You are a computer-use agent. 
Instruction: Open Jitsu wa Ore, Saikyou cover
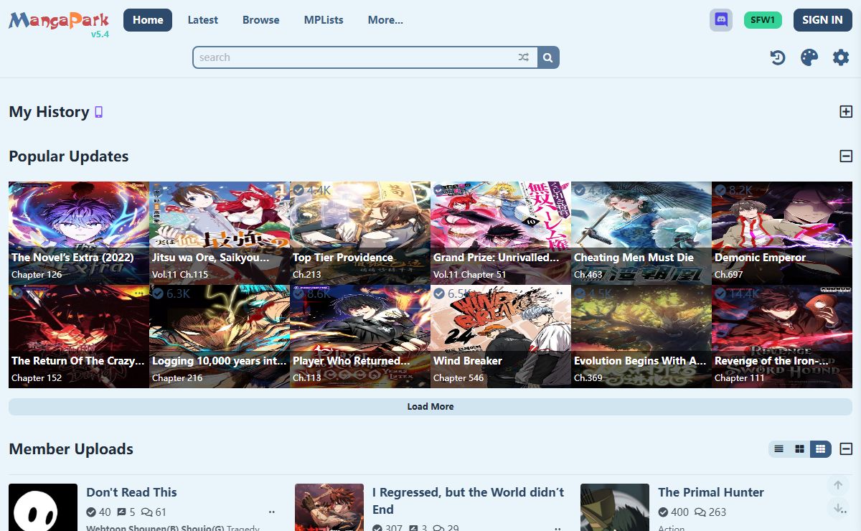point(220,233)
